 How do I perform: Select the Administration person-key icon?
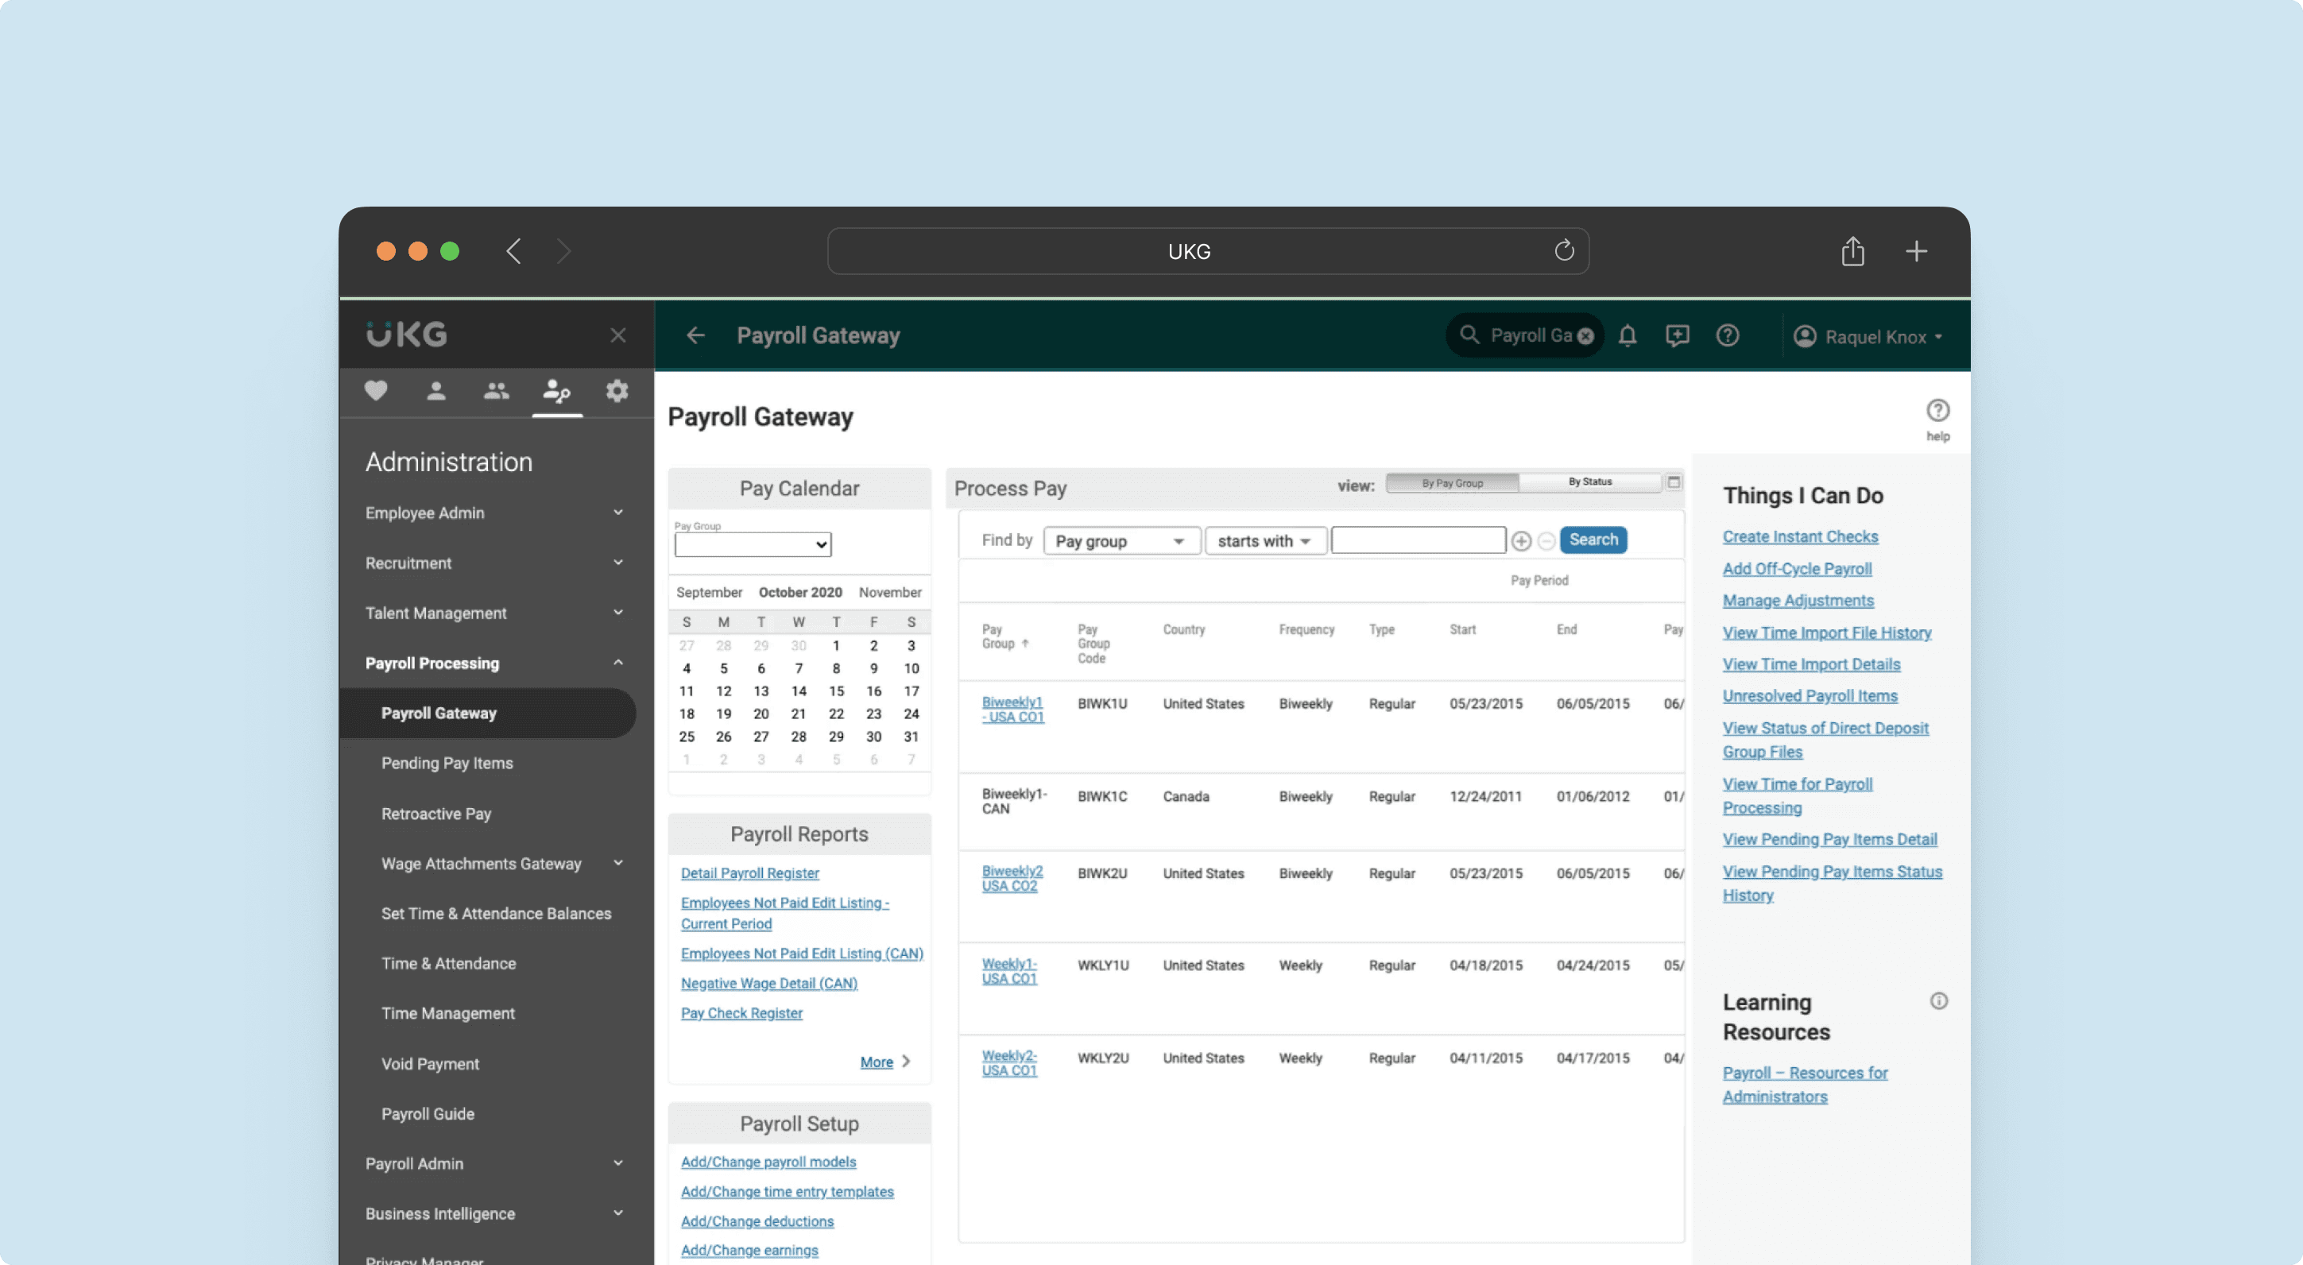557,391
